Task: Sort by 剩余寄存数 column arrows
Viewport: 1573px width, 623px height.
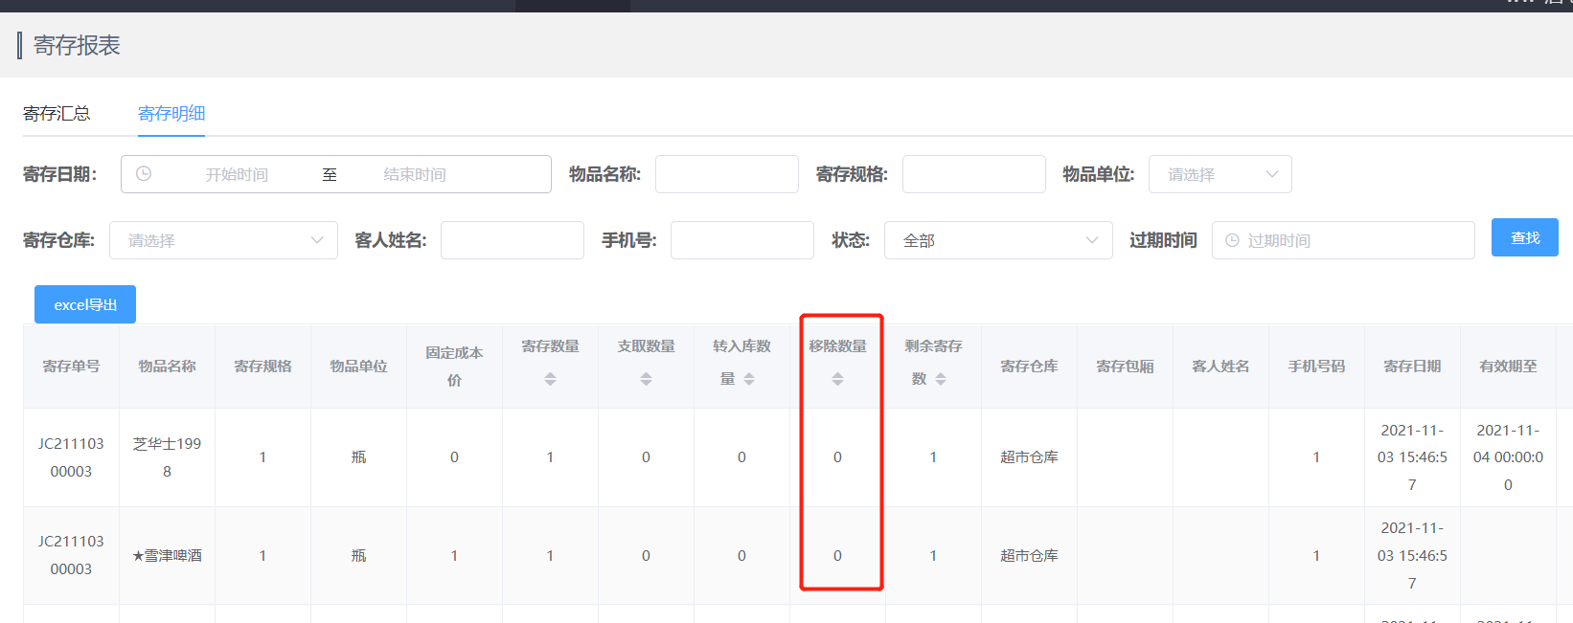Action: (941, 379)
